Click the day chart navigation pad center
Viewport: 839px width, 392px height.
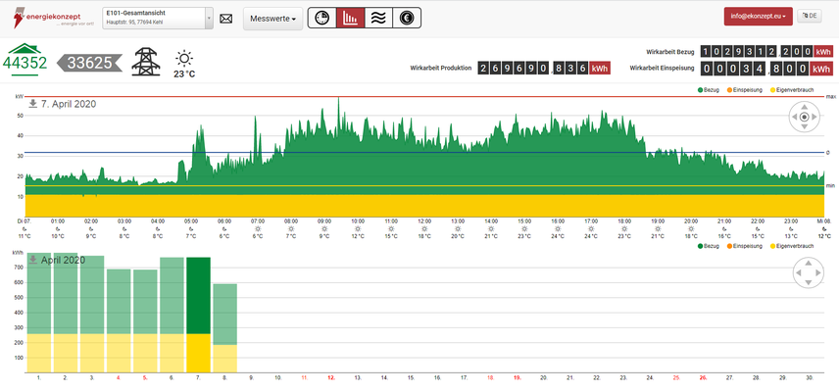point(804,118)
